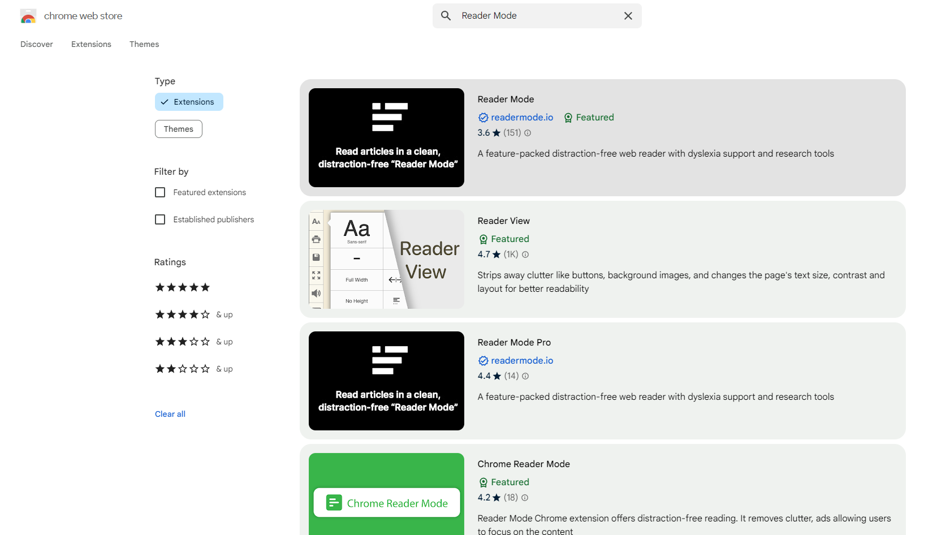Open the Chrome Reader Mode extension title
Screen dimensions: 937x535
click(x=524, y=464)
